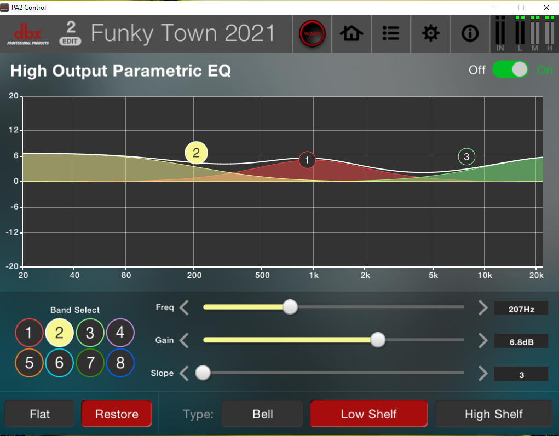
Task: Open the info icon
Action: click(470, 34)
